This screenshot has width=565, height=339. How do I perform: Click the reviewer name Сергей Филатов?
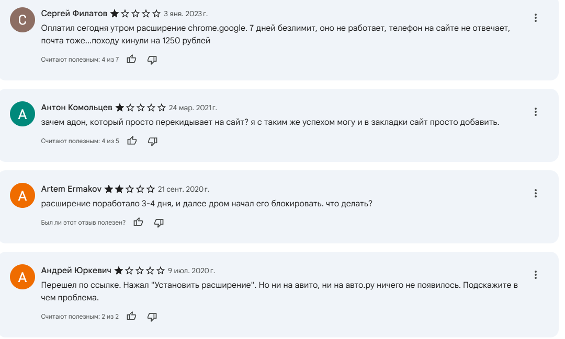pyautogui.click(x=74, y=14)
